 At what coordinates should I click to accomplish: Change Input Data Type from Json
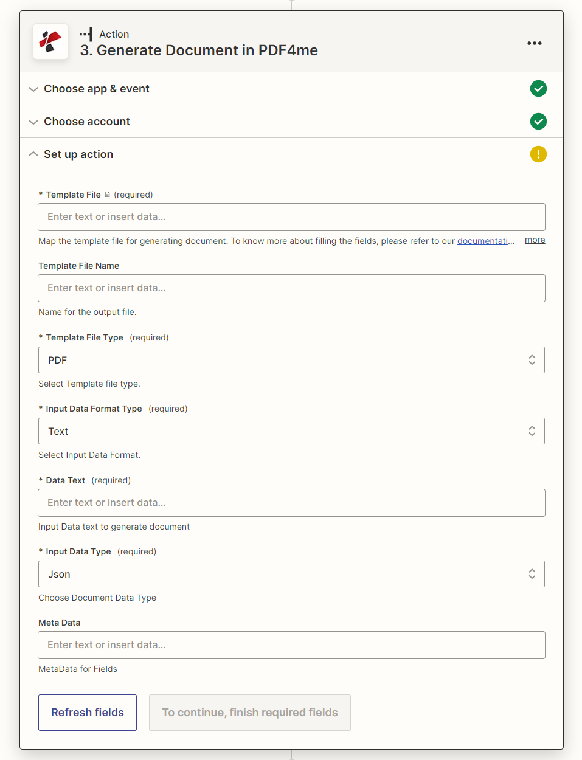(x=291, y=574)
